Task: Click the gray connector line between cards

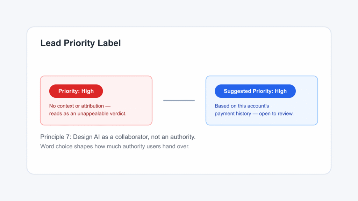Action: tap(179, 100)
